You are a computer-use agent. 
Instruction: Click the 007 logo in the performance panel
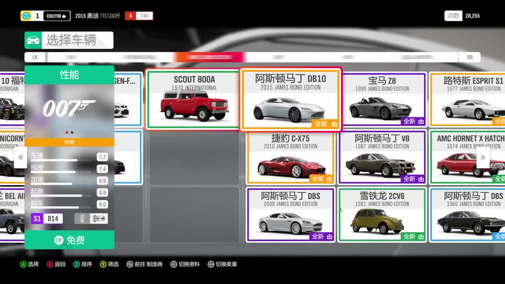[69, 108]
